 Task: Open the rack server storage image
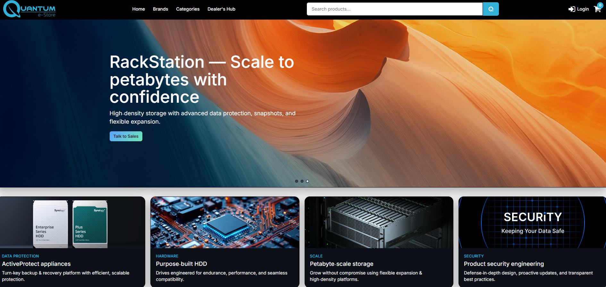pos(379,222)
